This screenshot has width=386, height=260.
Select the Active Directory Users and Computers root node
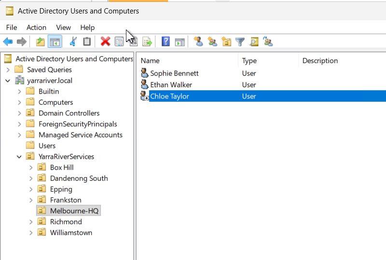[x=74, y=58]
